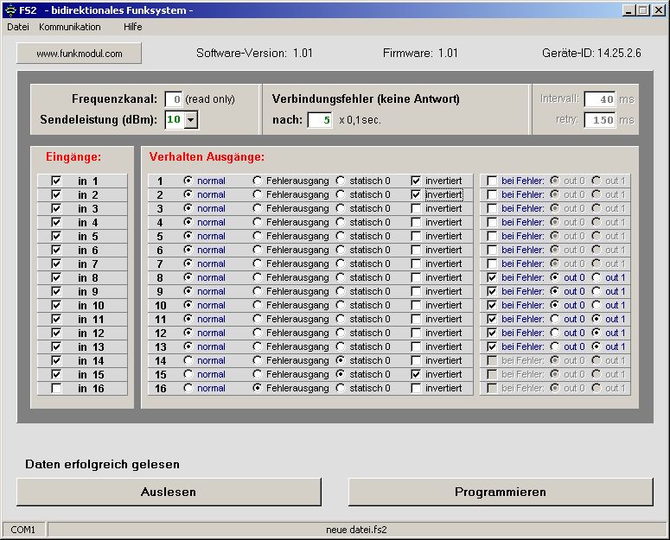Viewport: 670px width, 540px height.
Task: Open the Kommunikation menu
Action: click(x=70, y=27)
